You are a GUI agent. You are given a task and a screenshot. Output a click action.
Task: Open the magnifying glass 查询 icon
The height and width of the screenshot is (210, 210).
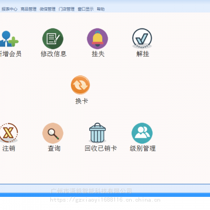[x=53, y=133]
